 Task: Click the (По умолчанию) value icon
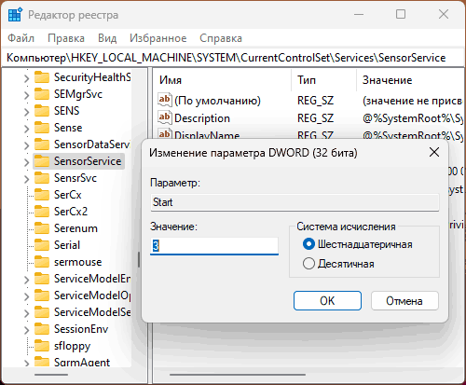click(165, 101)
